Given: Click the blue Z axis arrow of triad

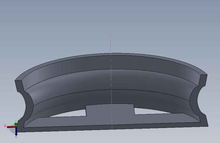Looking at the screenshot, I should (x=16, y=131).
